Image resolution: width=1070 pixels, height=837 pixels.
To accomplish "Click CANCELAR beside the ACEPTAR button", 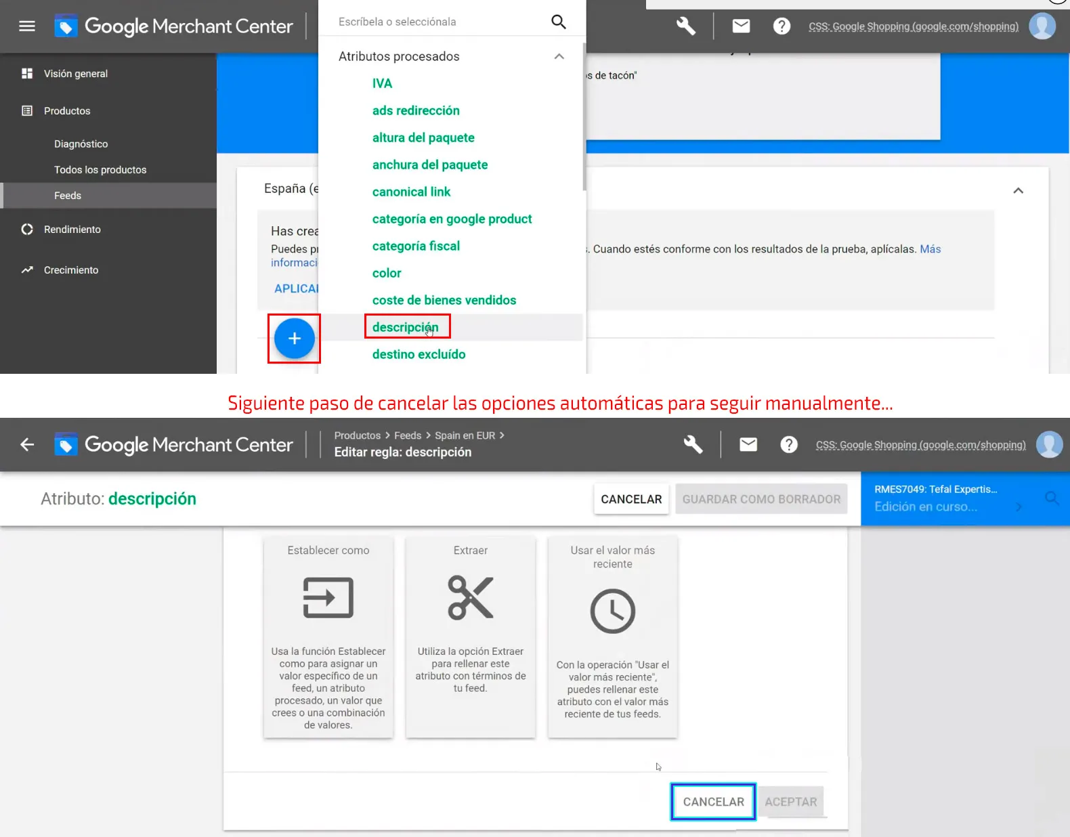I will point(713,802).
